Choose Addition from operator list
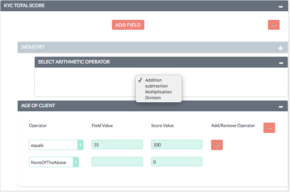The height and width of the screenshot is (192, 290). point(153,80)
